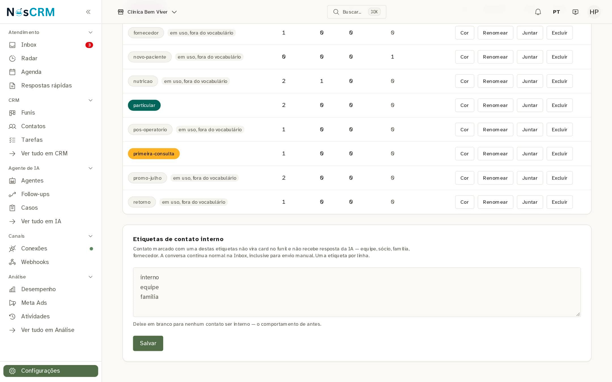Open Radar icon in sidebar

pos(12,58)
